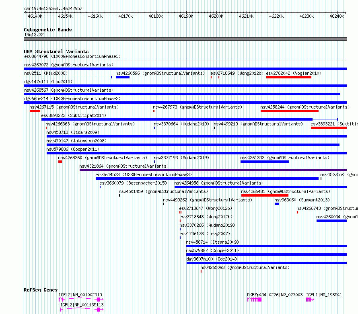Select the nsv4321864 variant label
This screenshot has width=358, height=314.
click(124, 166)
